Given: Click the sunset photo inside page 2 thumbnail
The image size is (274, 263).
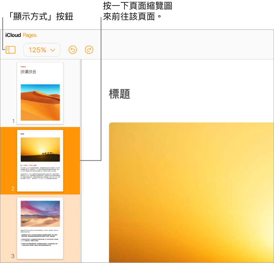Looking at the screenshot, I should (40, 149).
